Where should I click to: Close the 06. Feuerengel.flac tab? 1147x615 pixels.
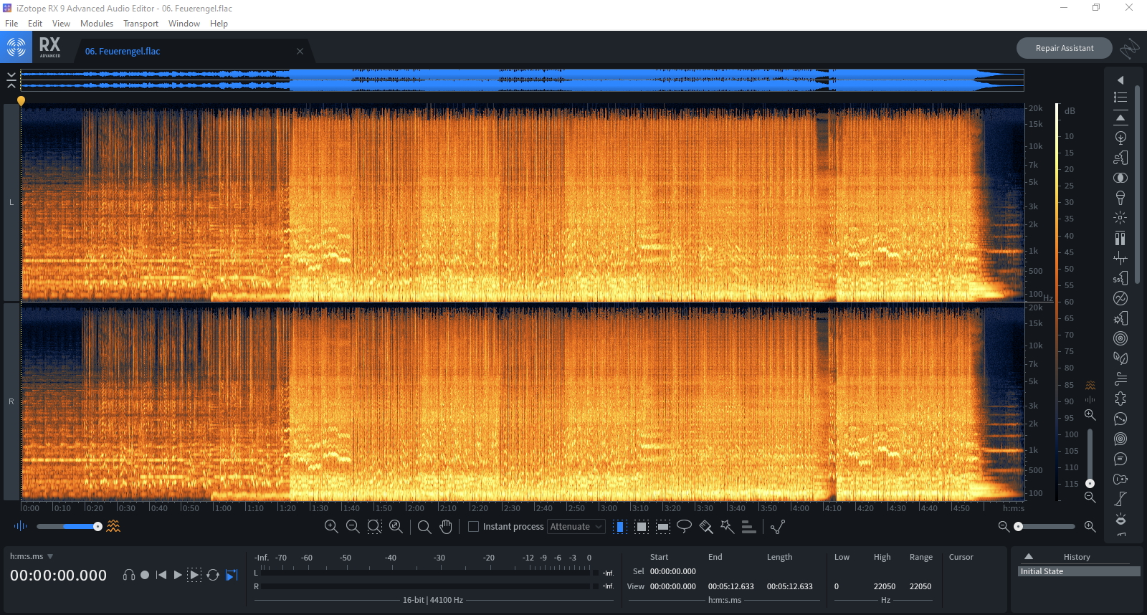pos(300,52)
